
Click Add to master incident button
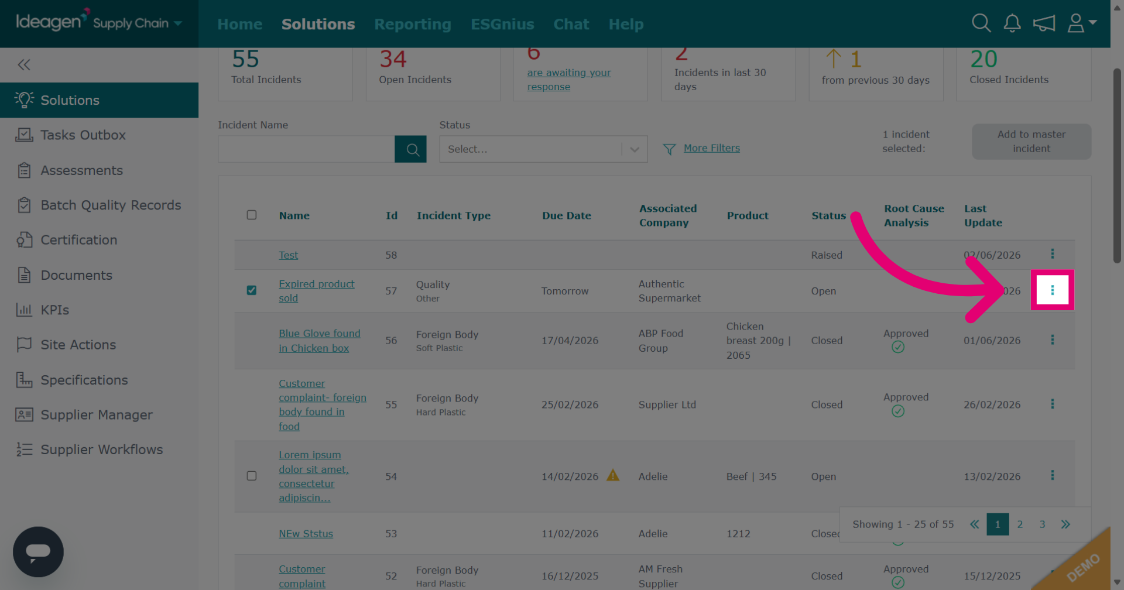click(x=1031, y=142)
